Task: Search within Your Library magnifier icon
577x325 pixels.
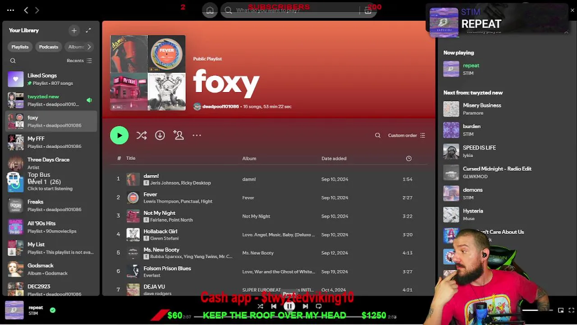Action: 13,60
